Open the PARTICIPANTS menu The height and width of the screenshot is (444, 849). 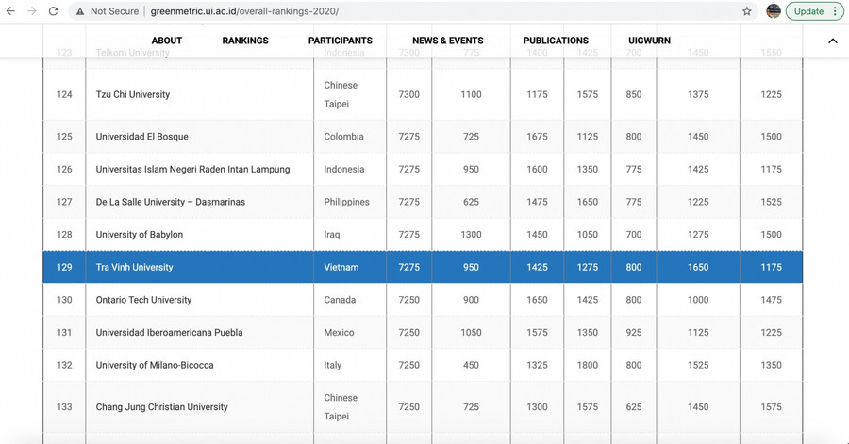(340, 41)
